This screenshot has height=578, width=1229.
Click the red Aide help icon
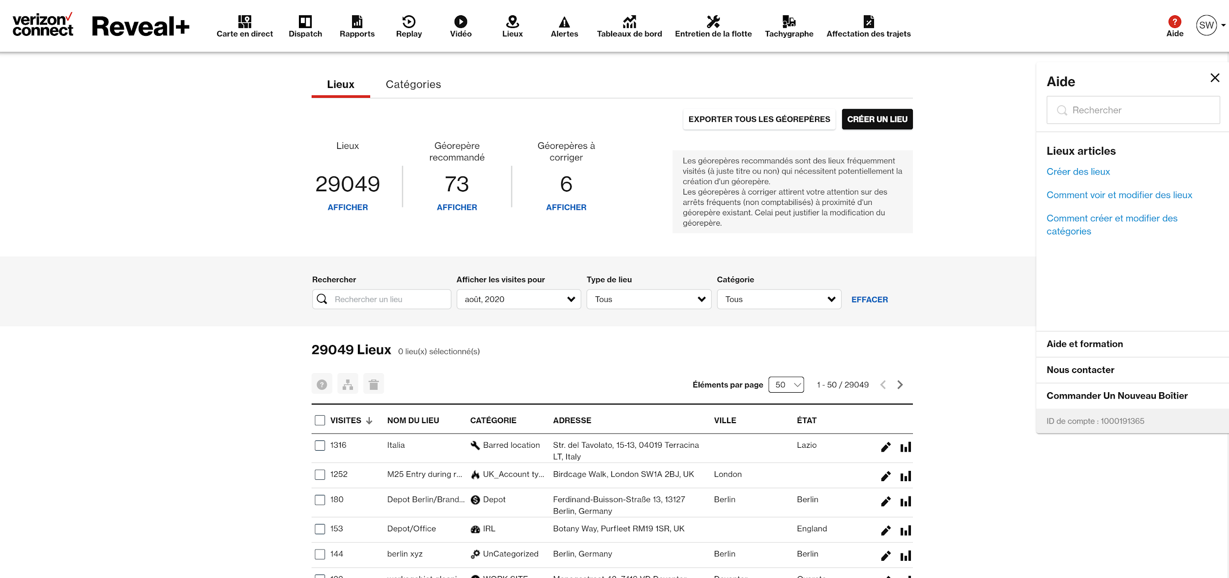tap(1174, 22)
